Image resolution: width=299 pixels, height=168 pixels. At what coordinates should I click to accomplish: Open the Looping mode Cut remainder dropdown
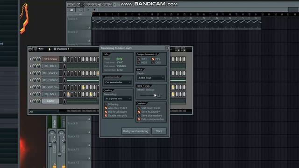click(118, 82)
